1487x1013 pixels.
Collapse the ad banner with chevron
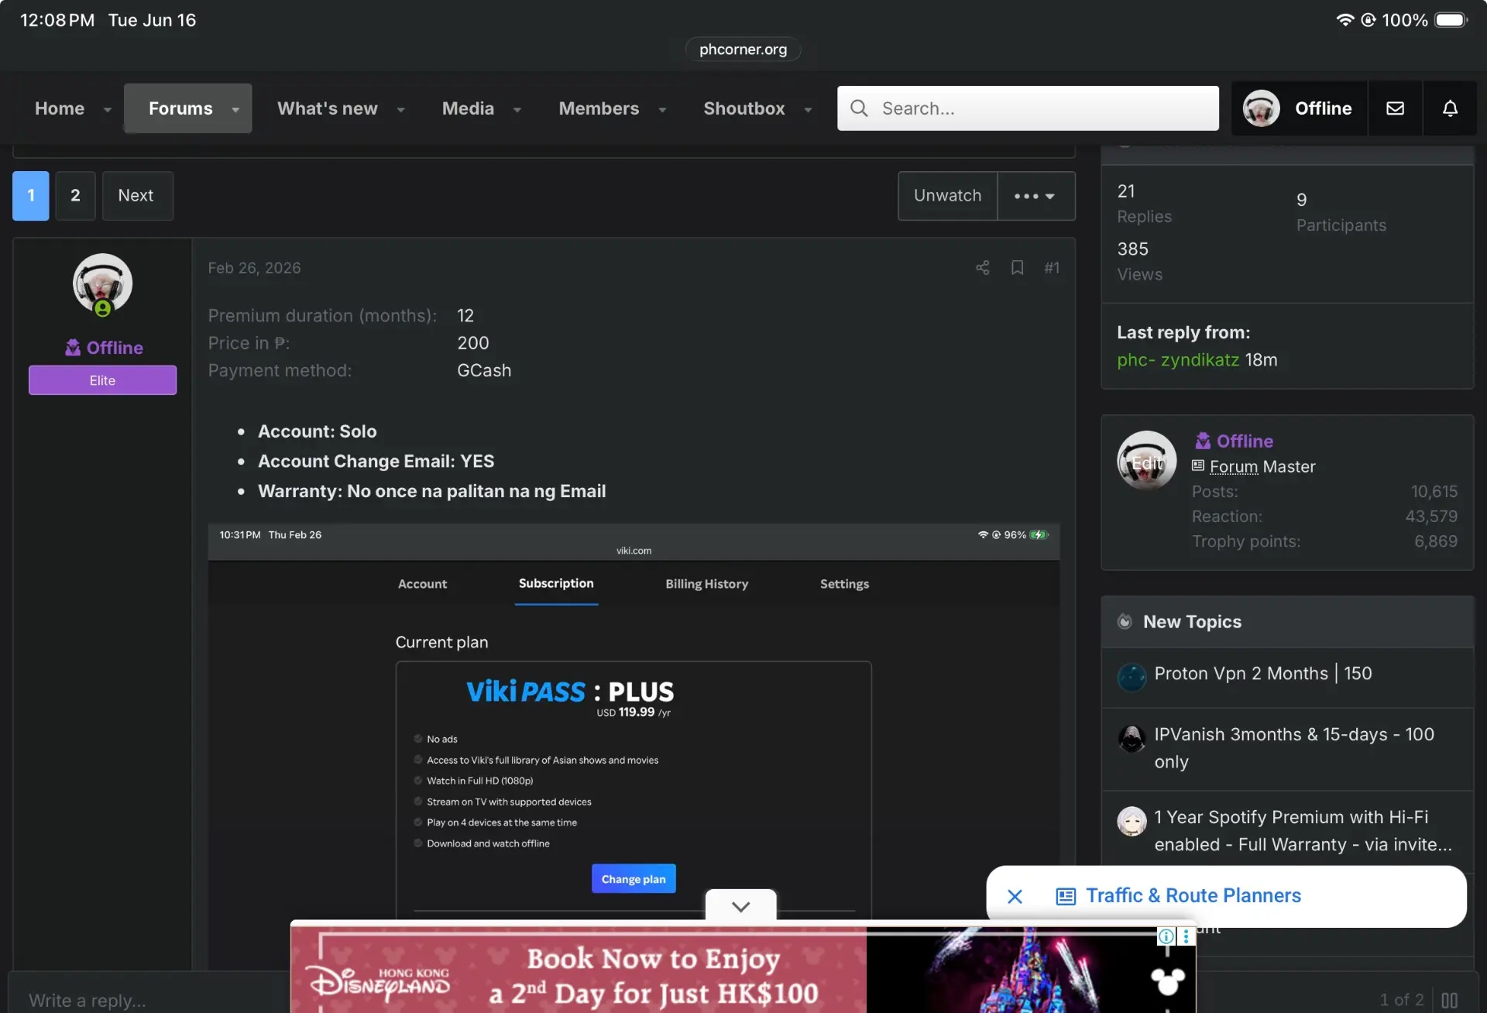coord(740,905)
